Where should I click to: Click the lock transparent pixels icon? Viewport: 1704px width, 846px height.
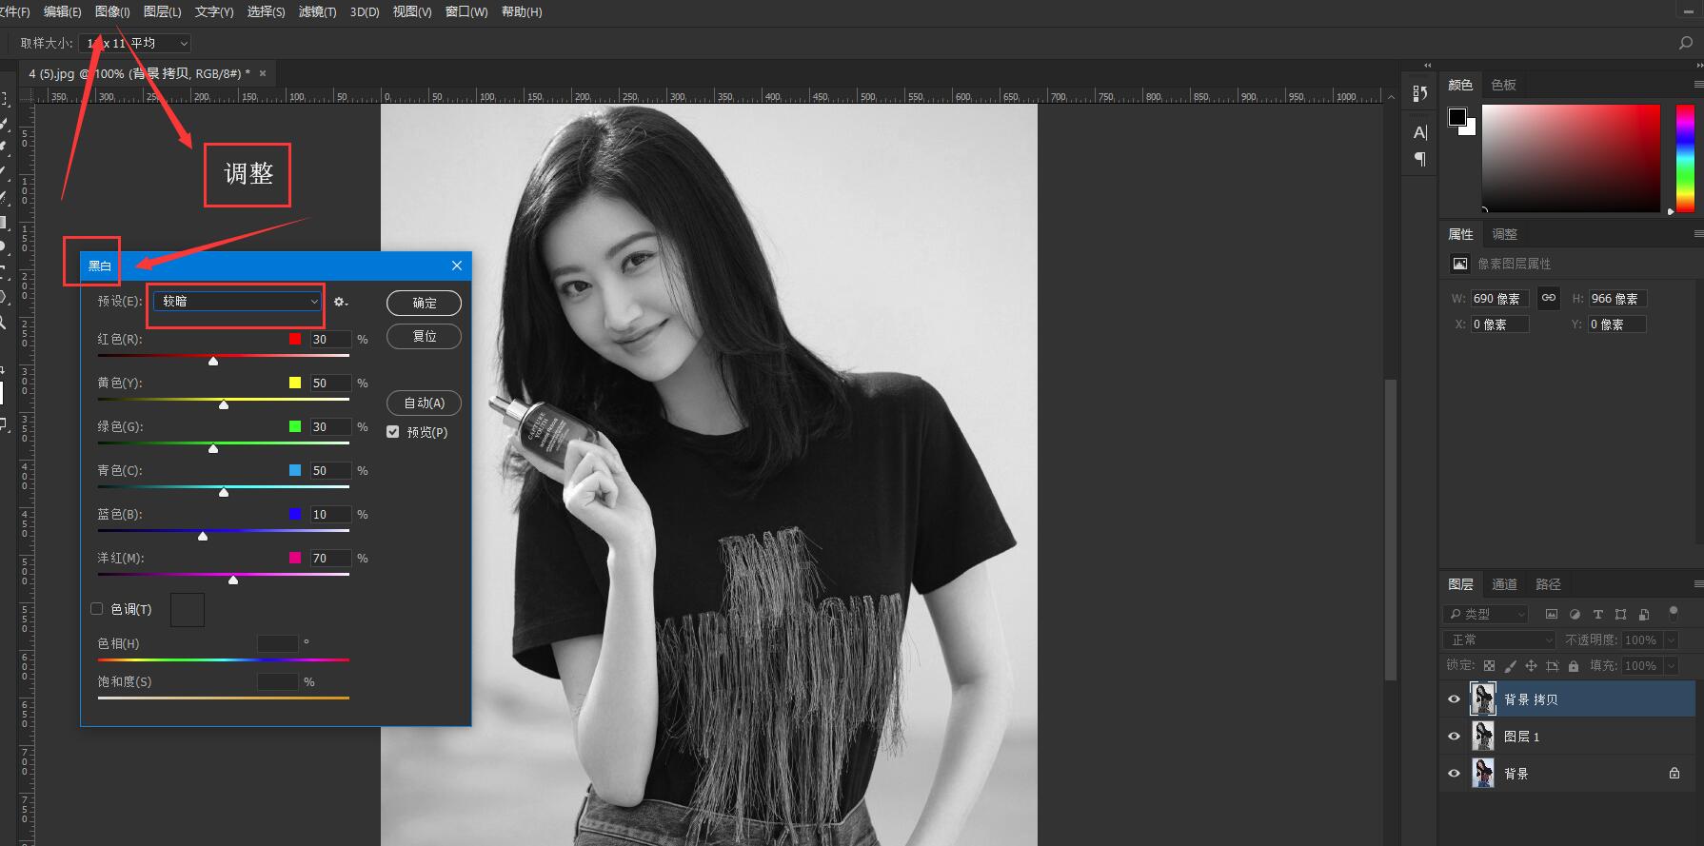tap(1489, 666)
